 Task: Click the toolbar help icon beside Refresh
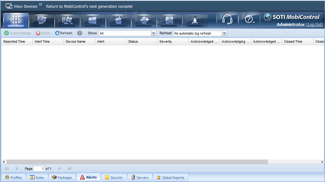(80, 33)
